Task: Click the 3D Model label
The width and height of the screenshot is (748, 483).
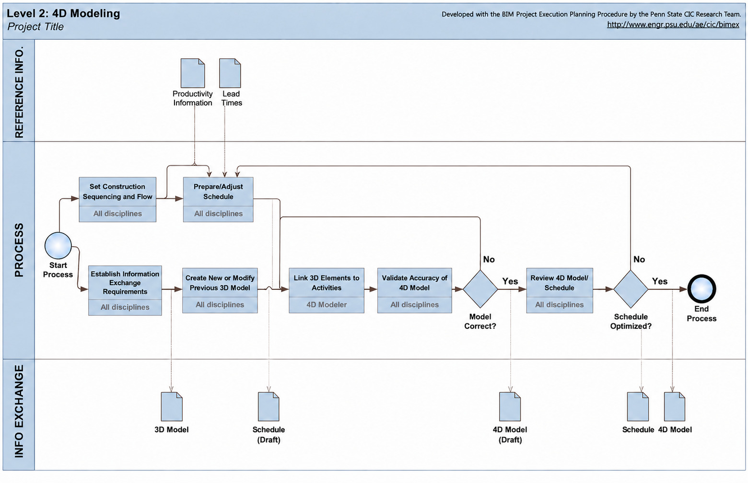Action: 172,430
